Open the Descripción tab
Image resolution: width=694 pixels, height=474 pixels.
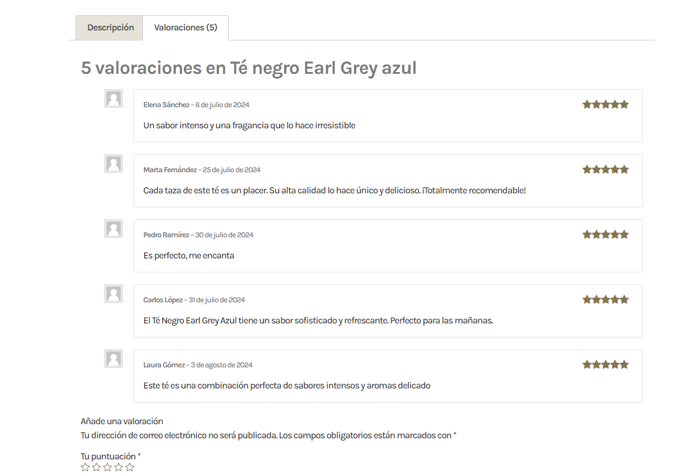[110, 28]
